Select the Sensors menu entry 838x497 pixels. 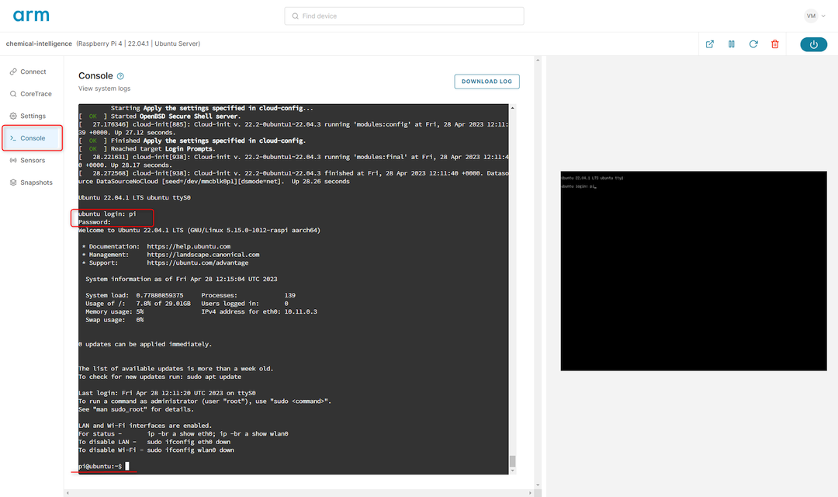click(34, 160)
